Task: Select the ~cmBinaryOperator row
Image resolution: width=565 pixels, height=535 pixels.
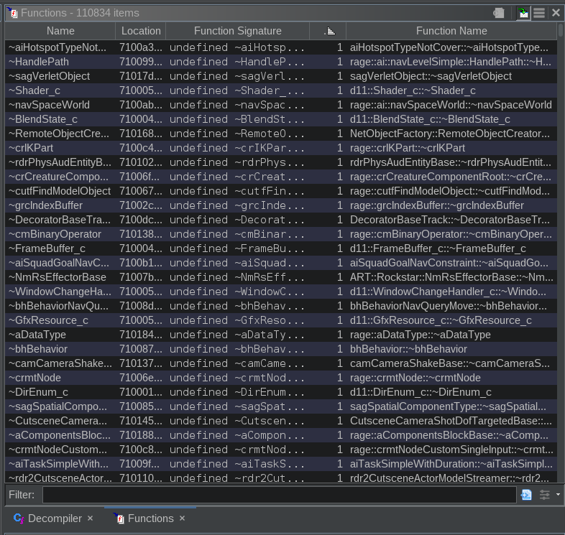Action: click(x=281, y=234)
